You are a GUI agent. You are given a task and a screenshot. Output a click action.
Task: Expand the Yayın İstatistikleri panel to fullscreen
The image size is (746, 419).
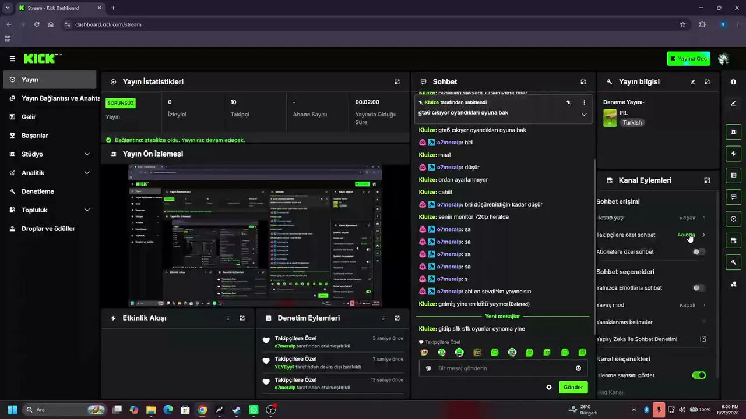click(x=397, y=82)
